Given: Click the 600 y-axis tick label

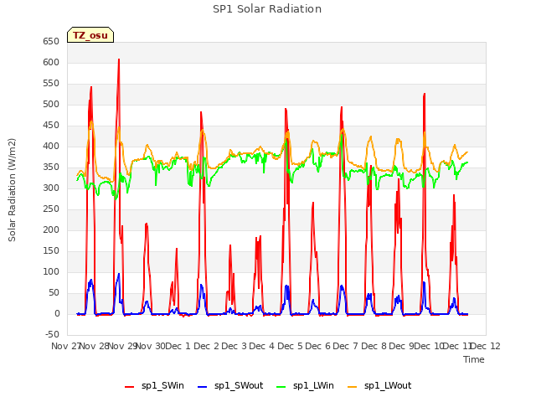Looking at the screenshot, I should tap(51, 62).
